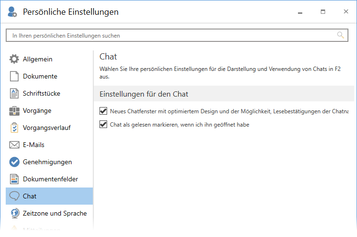Select the Schriftstücke category
This screenshot has height=237, width=357.
click(49, 93)
